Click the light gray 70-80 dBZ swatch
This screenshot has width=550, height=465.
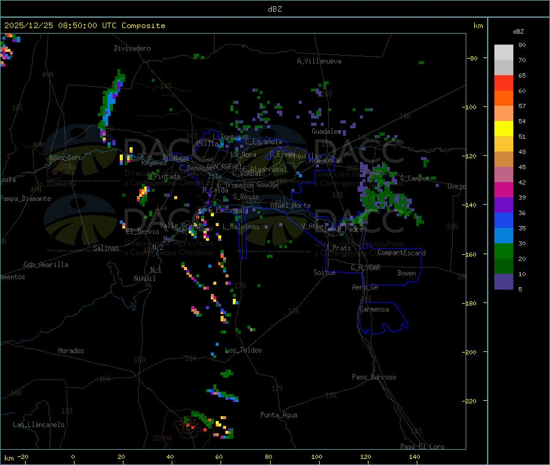(504, 53)
